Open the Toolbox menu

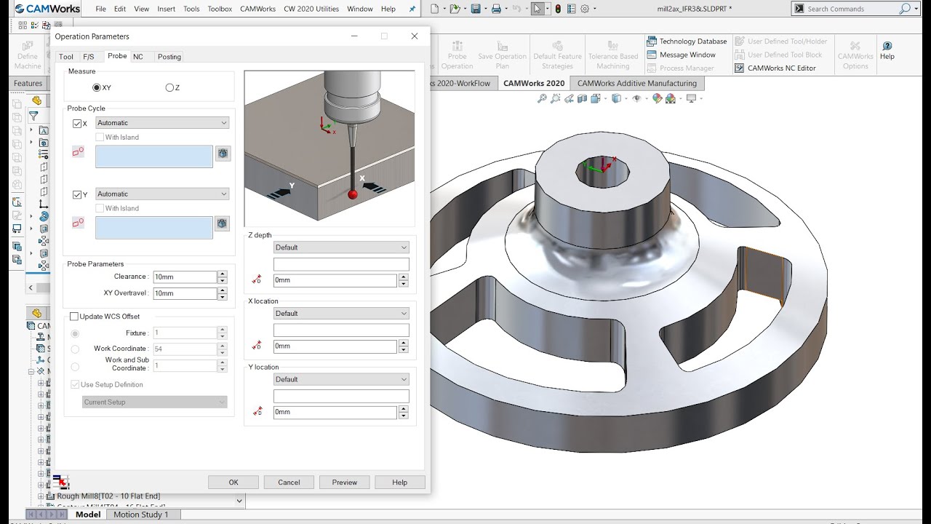220,9
